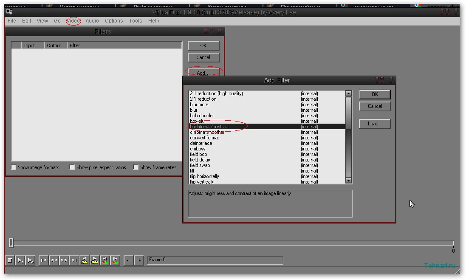Viewport: 466px width, 280px height.
Task: Go to next key frame
Action: 94,260
